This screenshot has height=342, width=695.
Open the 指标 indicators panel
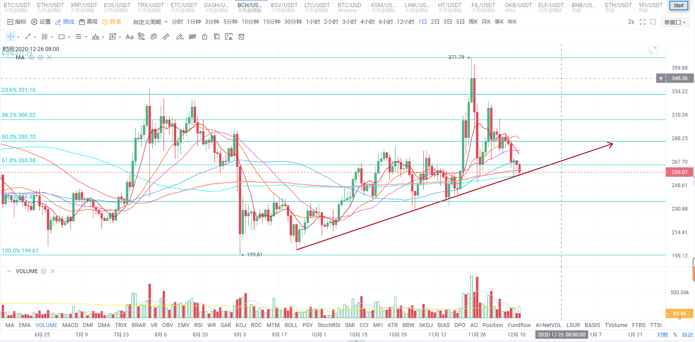[17, 22]
